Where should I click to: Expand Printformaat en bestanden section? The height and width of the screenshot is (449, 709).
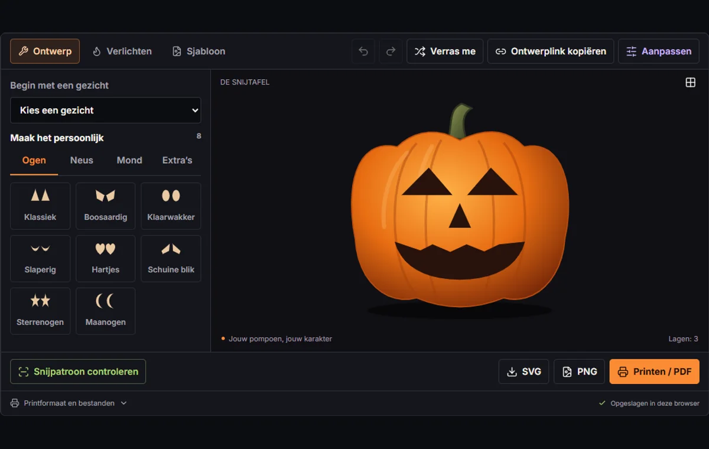69,403
